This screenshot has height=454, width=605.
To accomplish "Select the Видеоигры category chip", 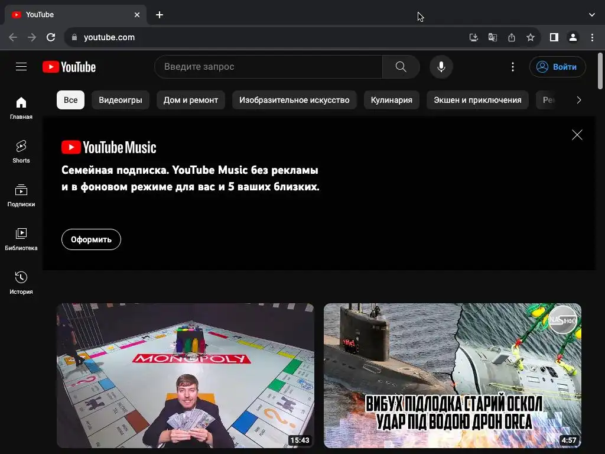I will (121, 100).
